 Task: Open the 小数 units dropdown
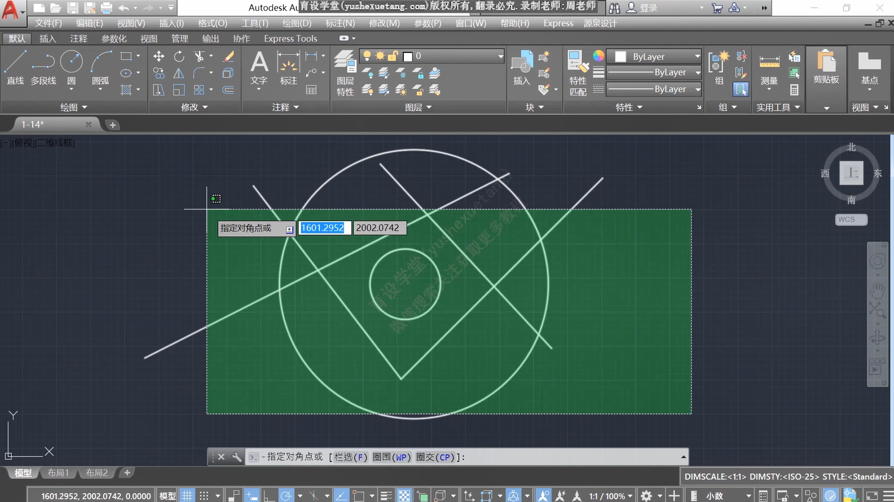[x=728, y=496]
